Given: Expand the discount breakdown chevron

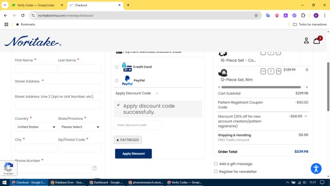Looking at the screenshot, I should [306, 116].
